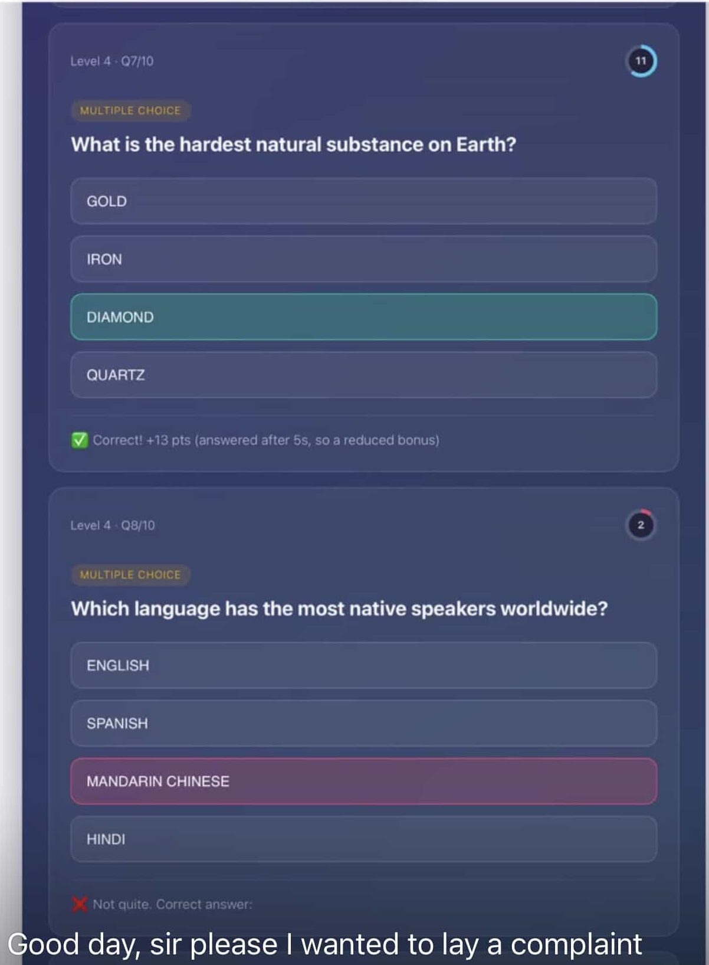
Task: Click the countdown timer showing 11
Action: 641,61
